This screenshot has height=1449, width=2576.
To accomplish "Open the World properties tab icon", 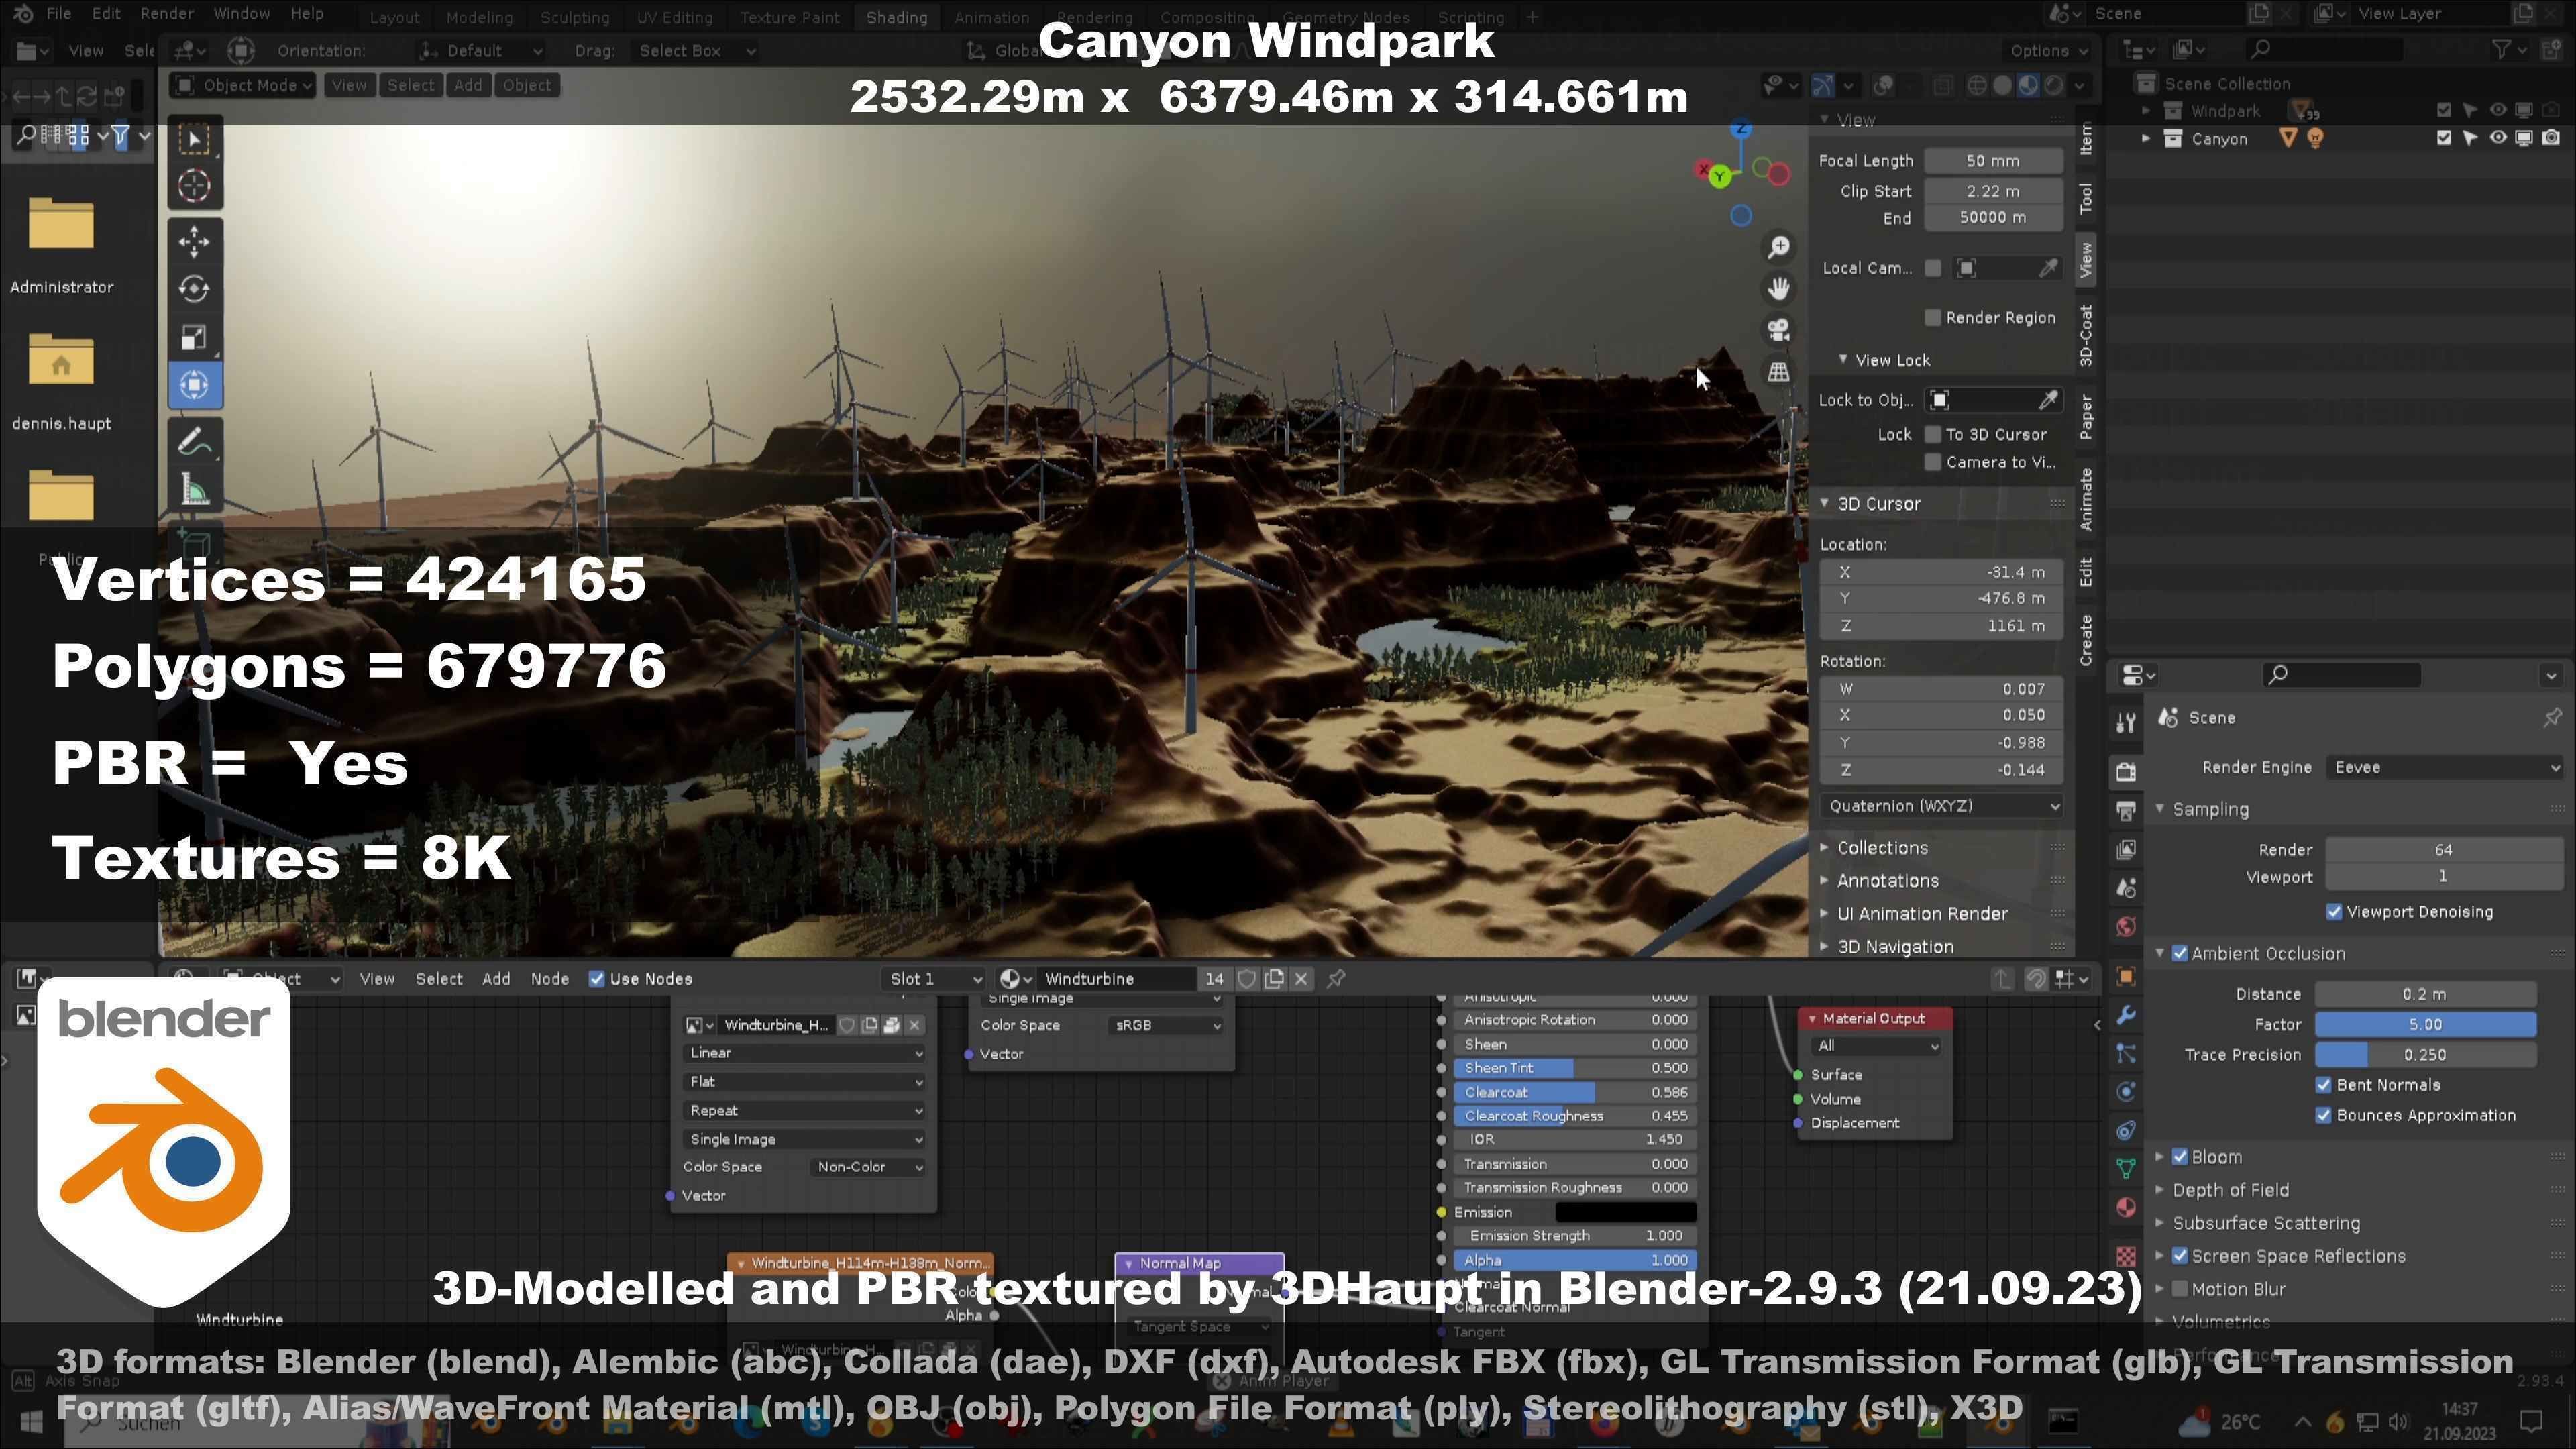I will (2126, 927).
